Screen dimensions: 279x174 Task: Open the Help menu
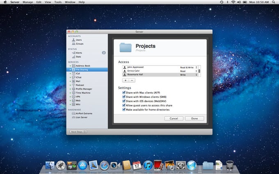[82, 2]
